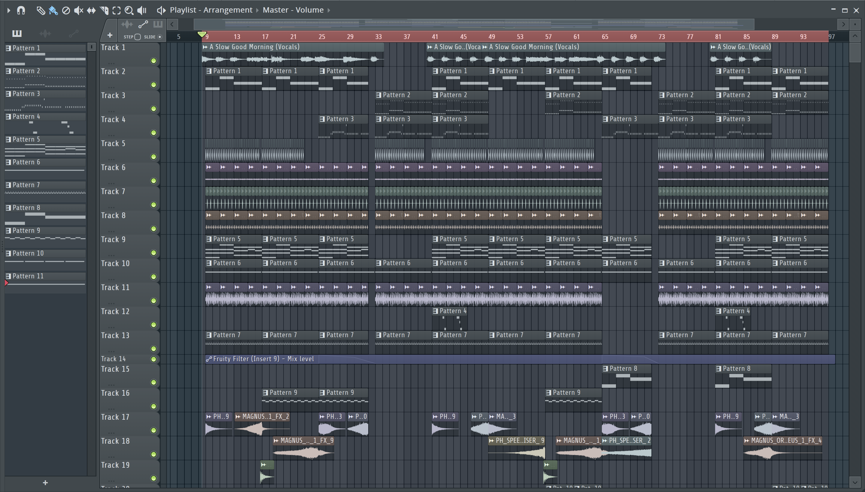
Task: Open clip menu of first Pattern 8 on Track 15
Action: [x=605, y=369]
